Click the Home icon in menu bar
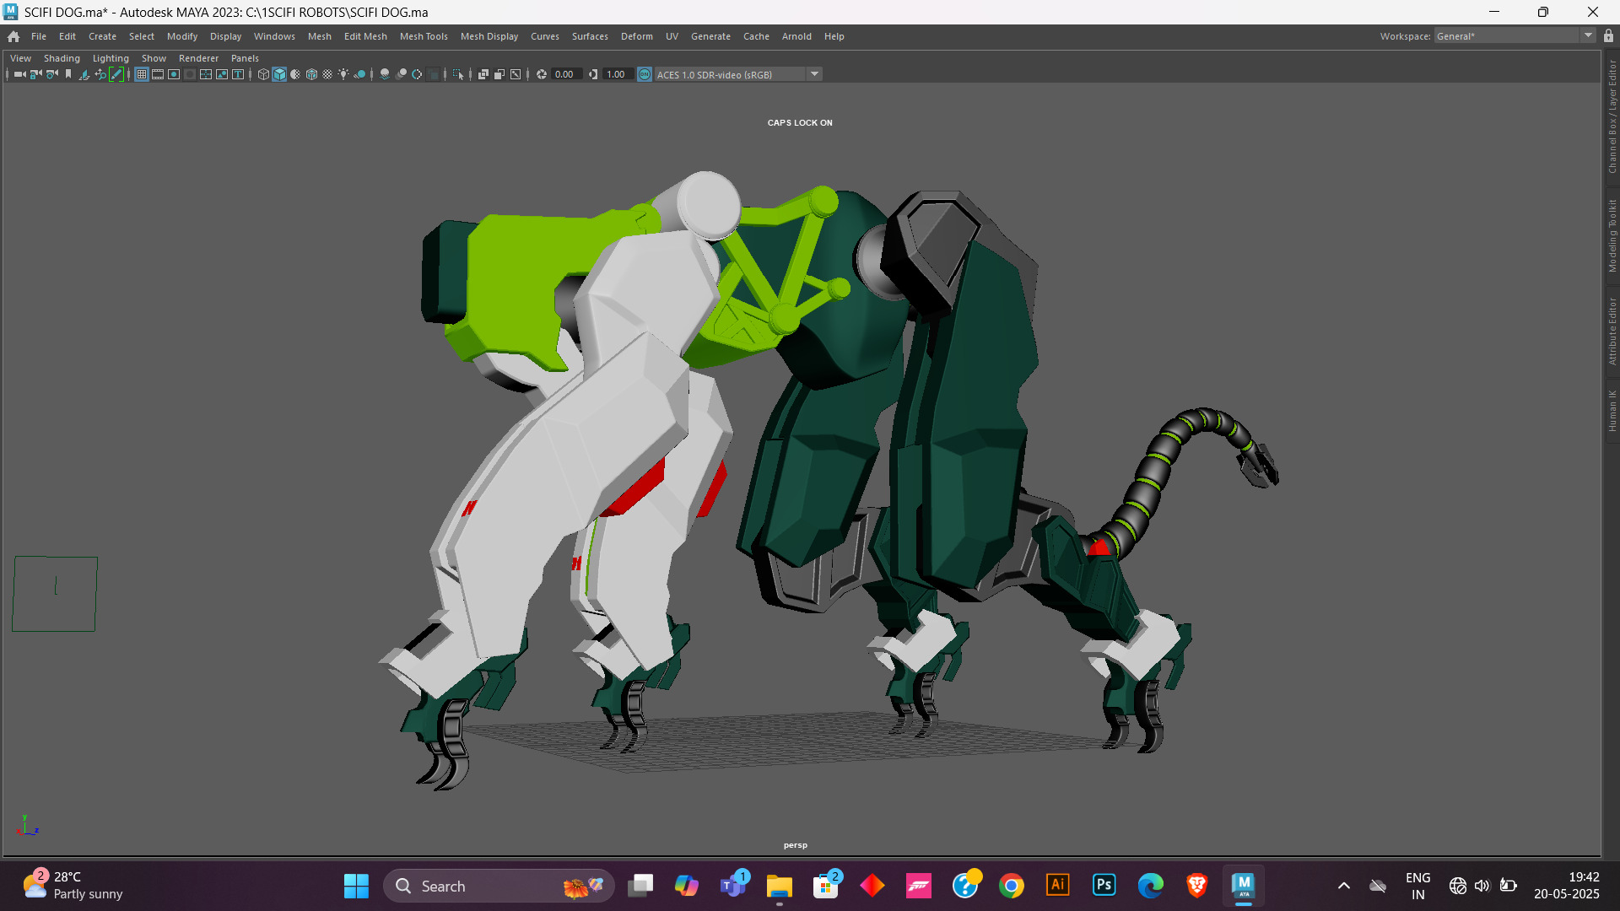 click(13, 36)
